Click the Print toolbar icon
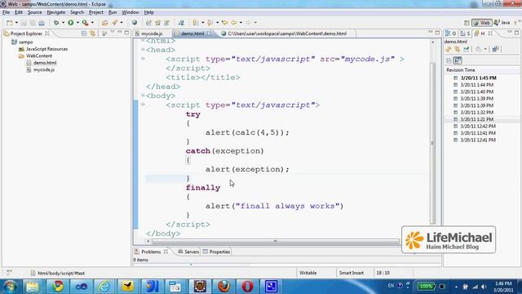This screenshot has height=294, width=522. (x=42, y=23)
